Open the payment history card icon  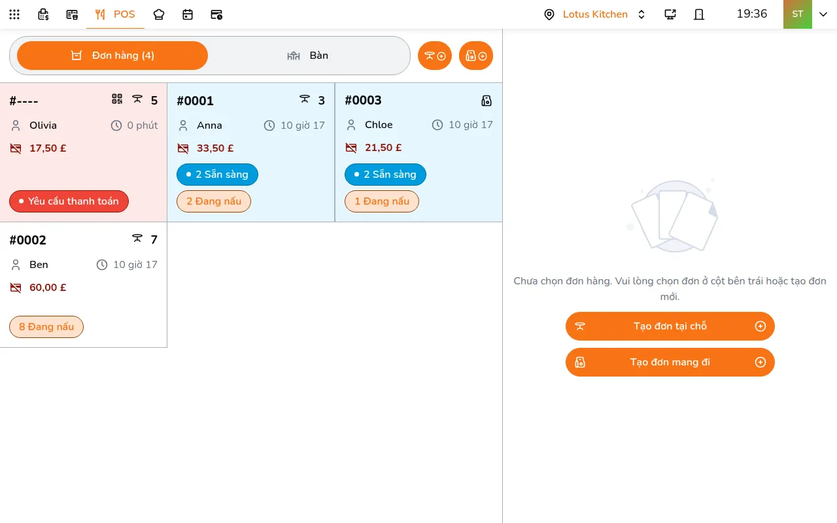216,14
